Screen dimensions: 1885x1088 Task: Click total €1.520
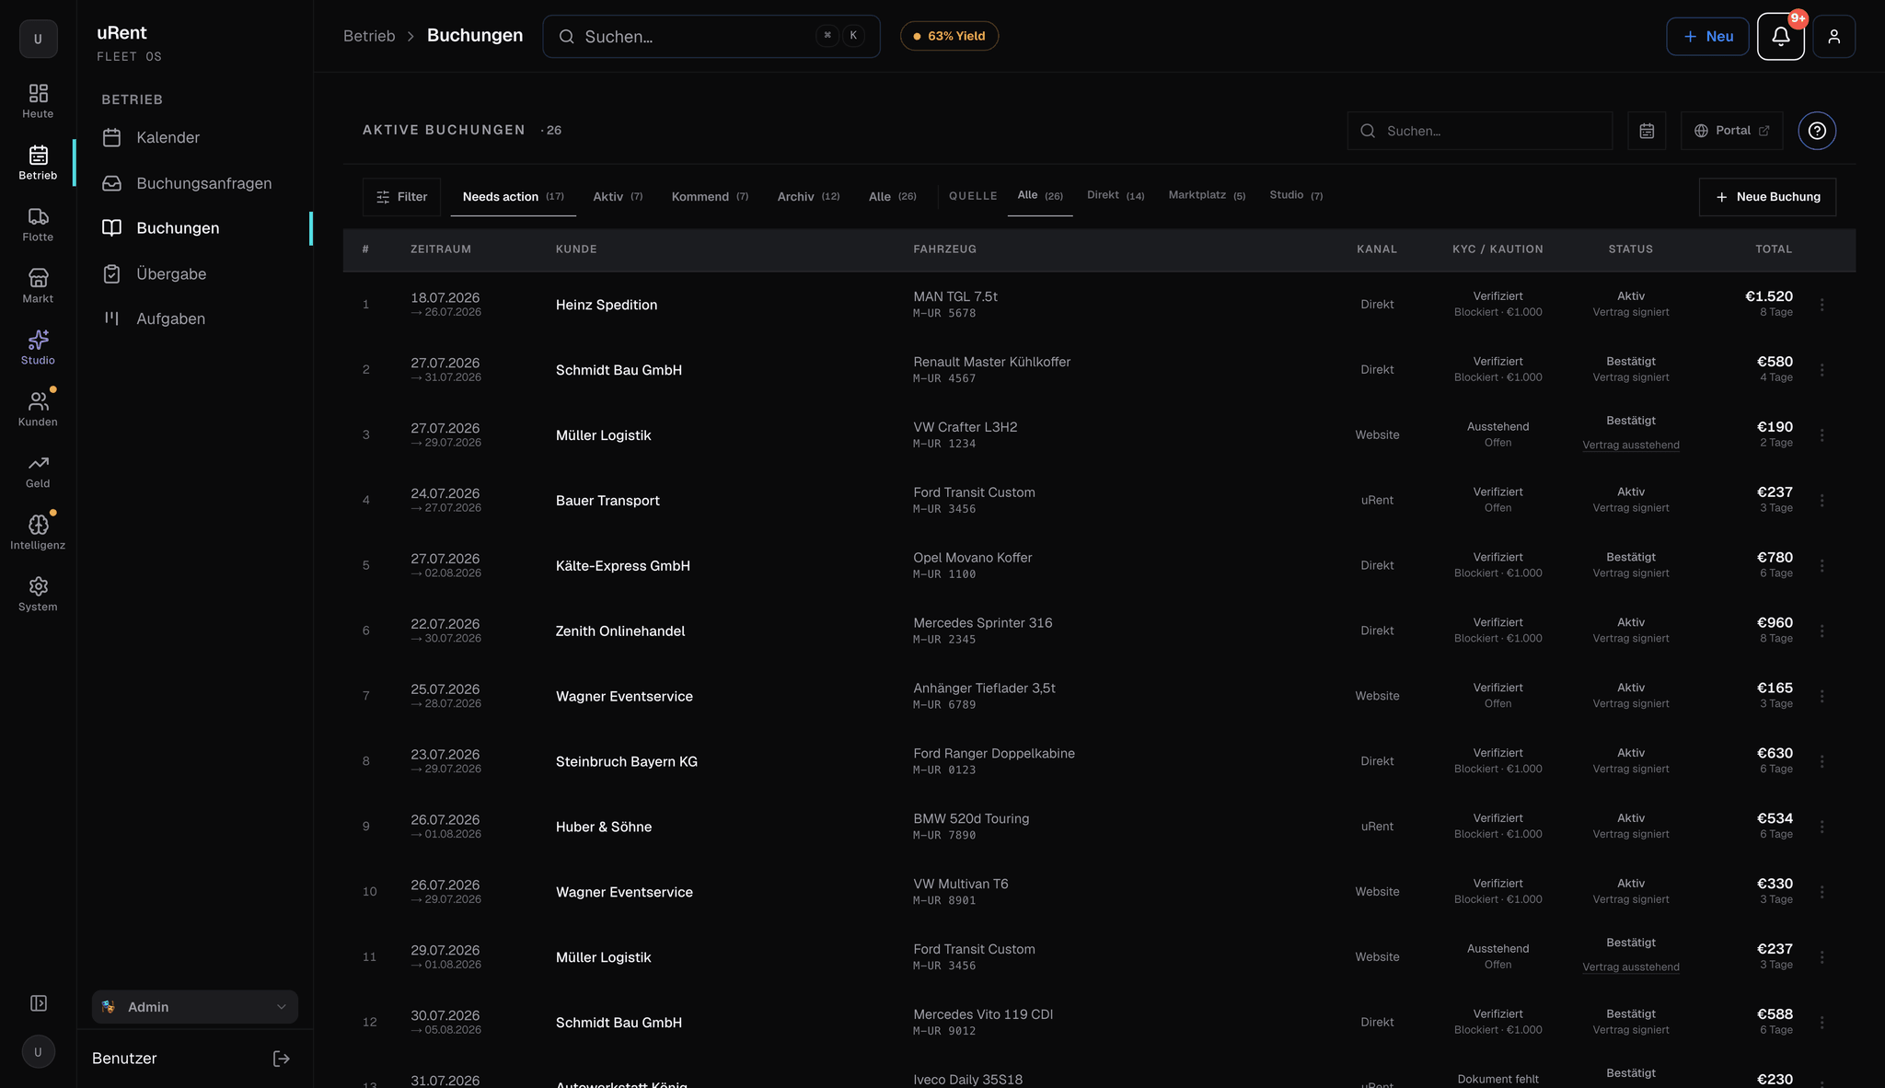1769,296
